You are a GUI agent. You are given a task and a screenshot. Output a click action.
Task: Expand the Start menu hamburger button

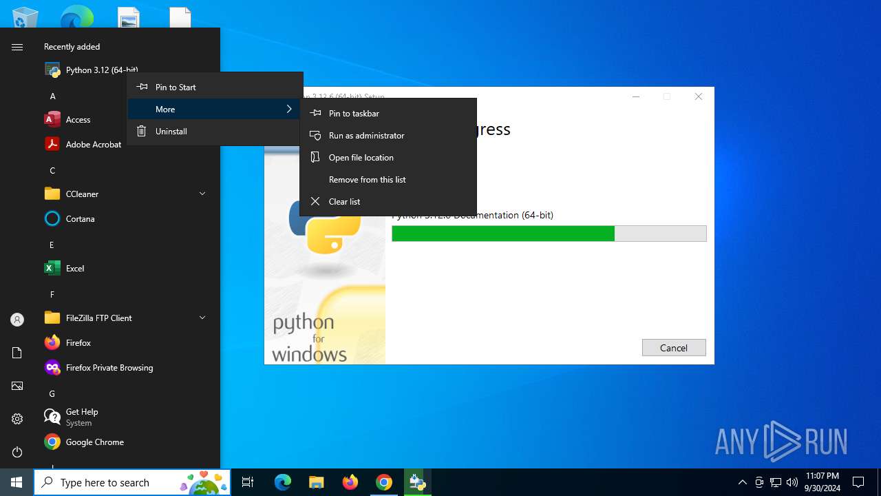[17, 47]
